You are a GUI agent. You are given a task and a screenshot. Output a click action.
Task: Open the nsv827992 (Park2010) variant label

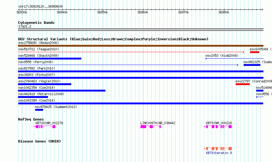click(37, 68)
